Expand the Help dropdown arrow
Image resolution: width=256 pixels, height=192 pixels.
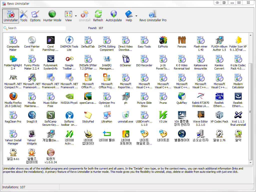click(136, 16)
